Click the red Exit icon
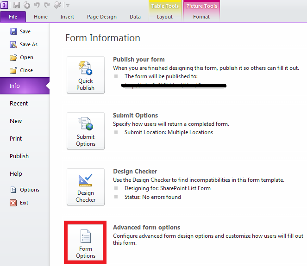The image size is (307, 266). click(13, 203)
